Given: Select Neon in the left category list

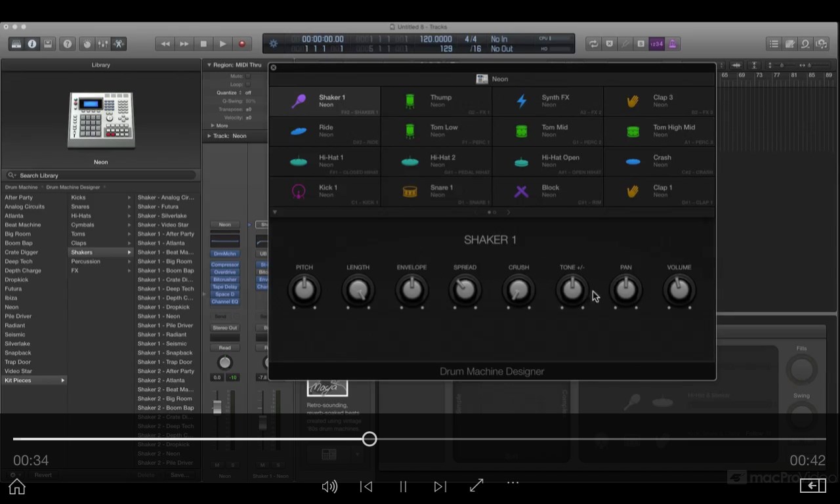Looking at the screenshot, I should pos(11,306).
